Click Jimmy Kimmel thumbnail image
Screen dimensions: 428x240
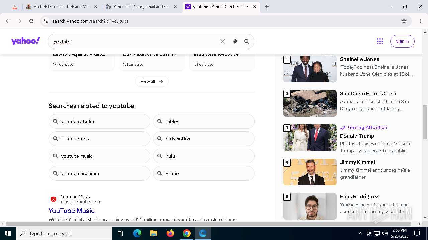click(x=310, y=172)
